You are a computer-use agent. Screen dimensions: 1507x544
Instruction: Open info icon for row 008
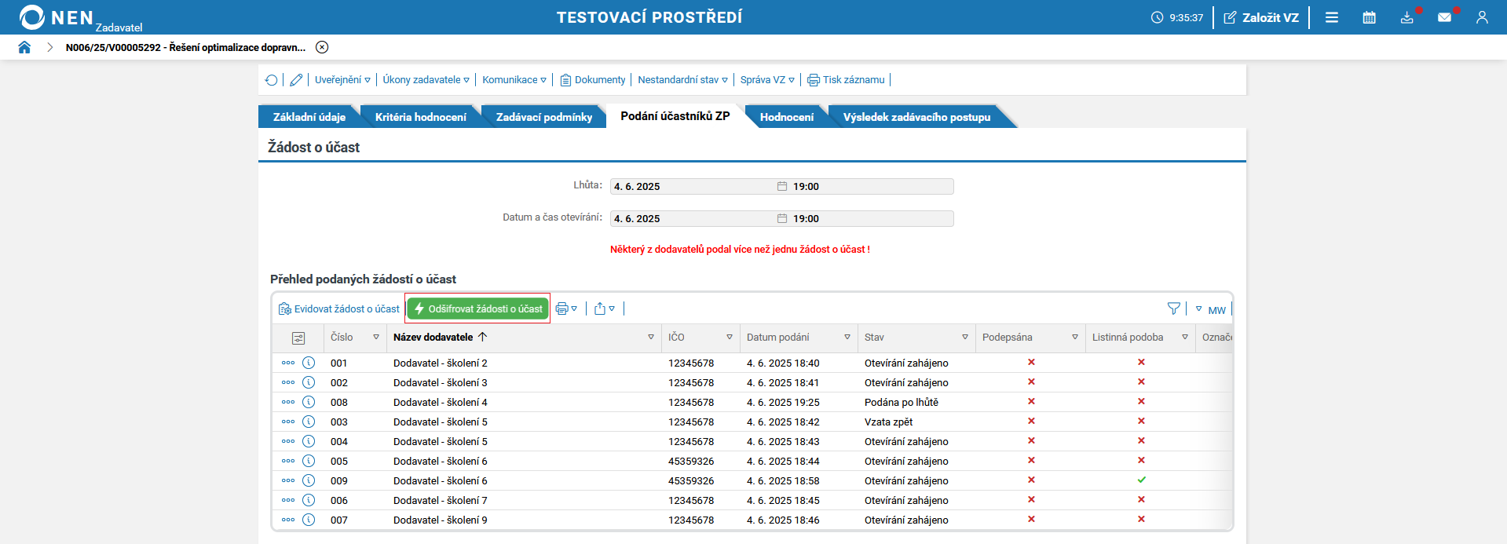[x=309, y=402]
